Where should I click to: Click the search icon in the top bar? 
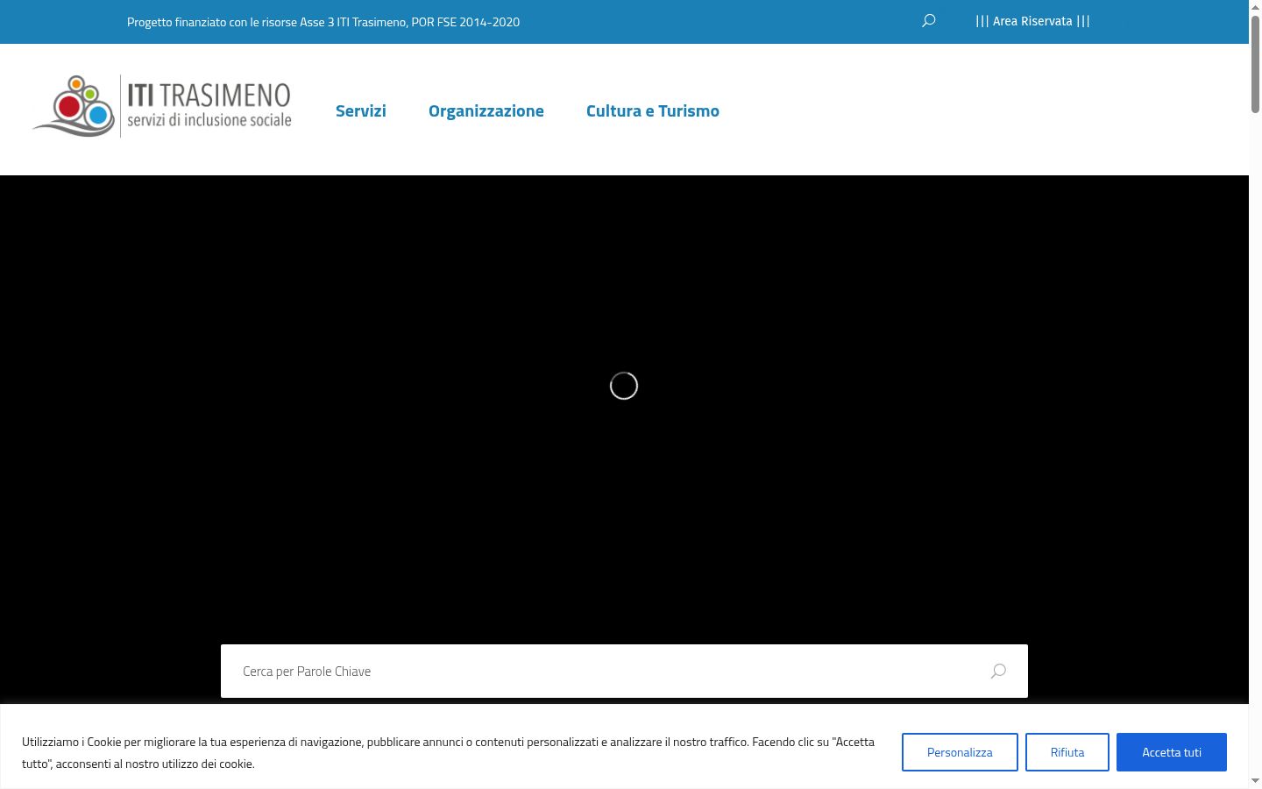tap(928, 21)
